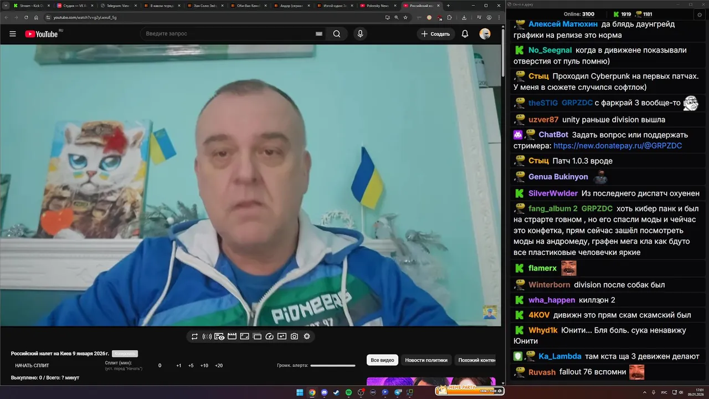The width and height of the screenshot is (709, 399).
Task: Open Spotify from the taskbar
Action: (348, 392)
